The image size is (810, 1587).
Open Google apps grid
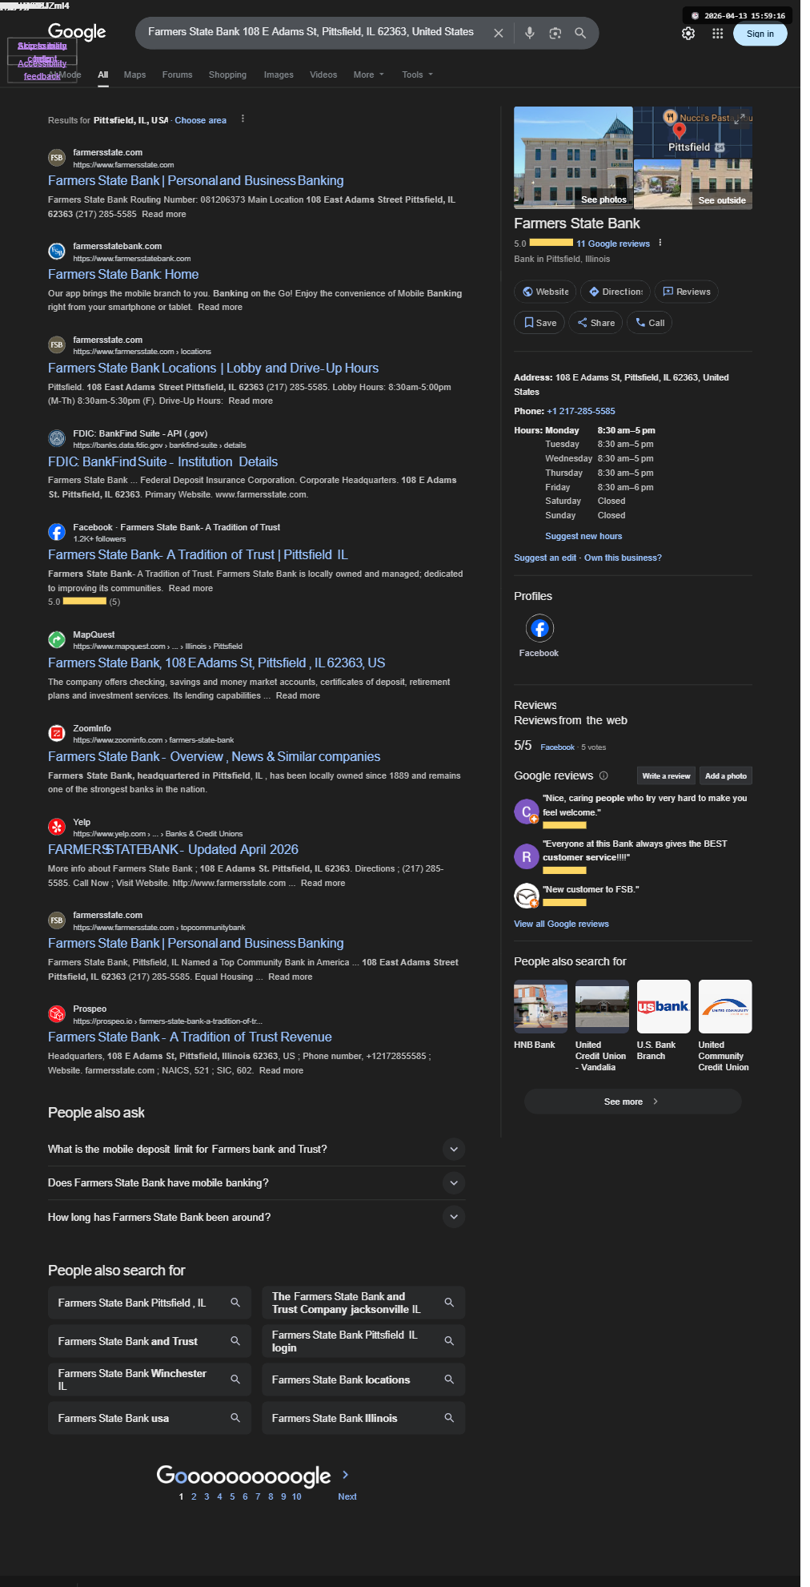tap(717, 34)
